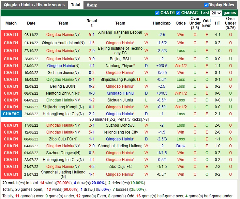Uncheck the CHA D1 league filter
Viewport: 240px width, 199px height.
[x=157, y=13]
